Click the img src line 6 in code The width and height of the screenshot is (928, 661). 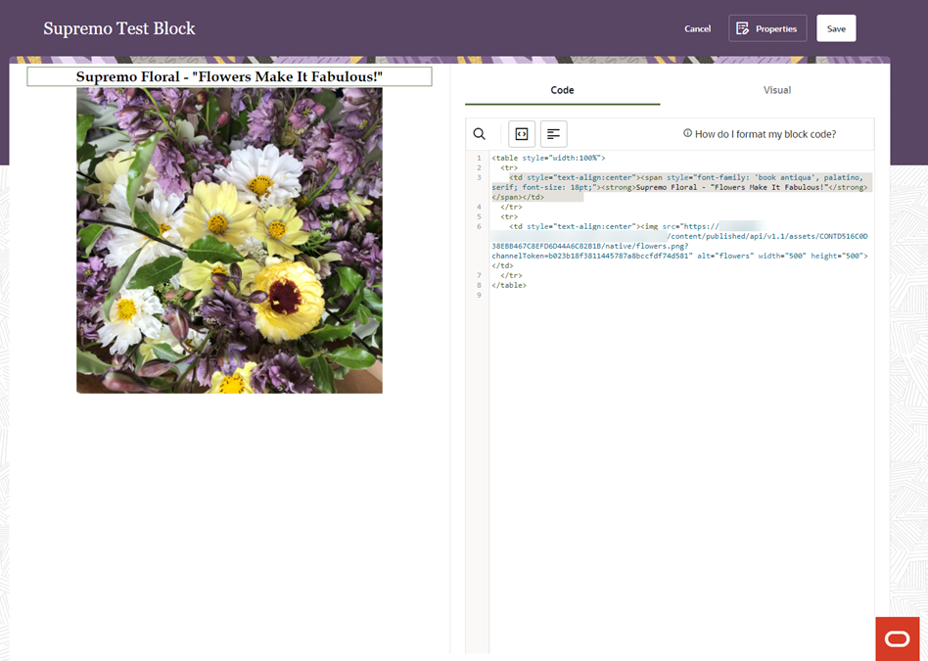coord(680,246)
